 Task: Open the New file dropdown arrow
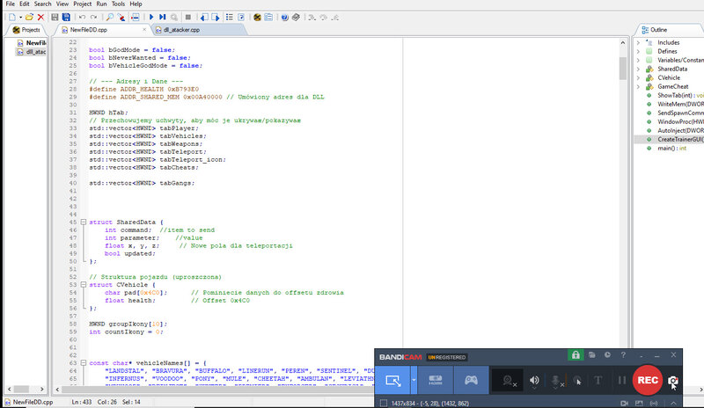(x=20, y=17)
